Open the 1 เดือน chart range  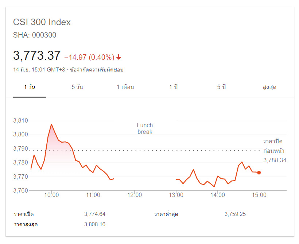125,87
